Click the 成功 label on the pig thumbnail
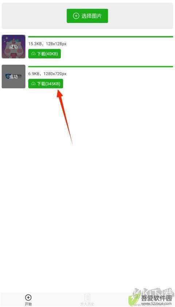This screenshot has height=307, width=175. coord(13,47)
